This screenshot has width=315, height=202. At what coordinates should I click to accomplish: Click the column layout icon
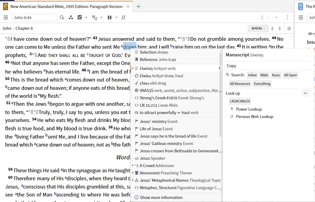coord(110,18)
